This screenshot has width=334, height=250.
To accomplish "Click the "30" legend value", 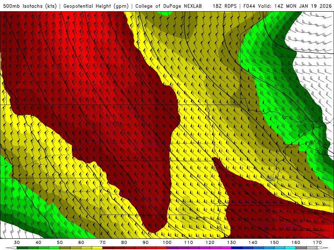I will 17,242.
